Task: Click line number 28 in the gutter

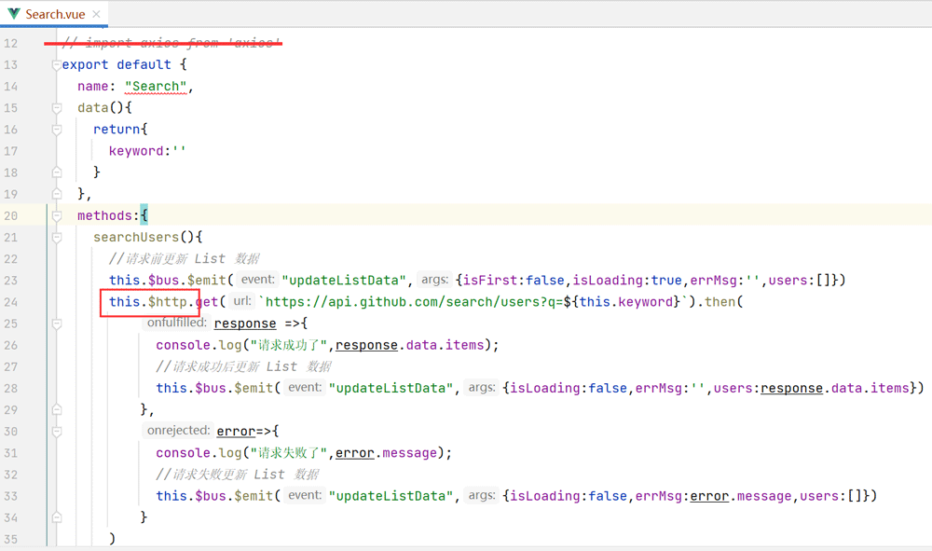Action: point(10,388)
